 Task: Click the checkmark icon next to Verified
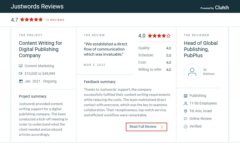(x=186, y=127)
